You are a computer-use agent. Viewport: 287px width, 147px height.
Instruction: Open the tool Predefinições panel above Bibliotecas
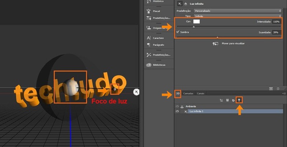[158, 55]
